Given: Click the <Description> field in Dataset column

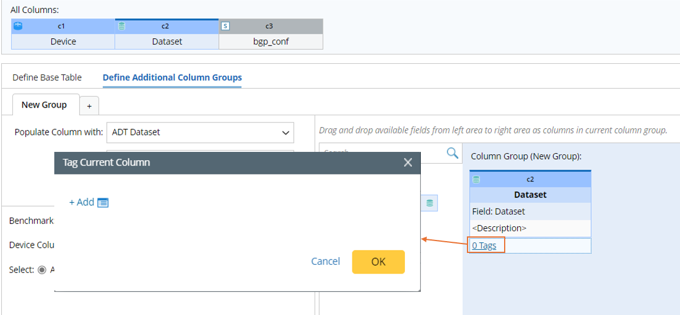Looking at the screenshot, I should pyautogui.click(x=499, y=228).
